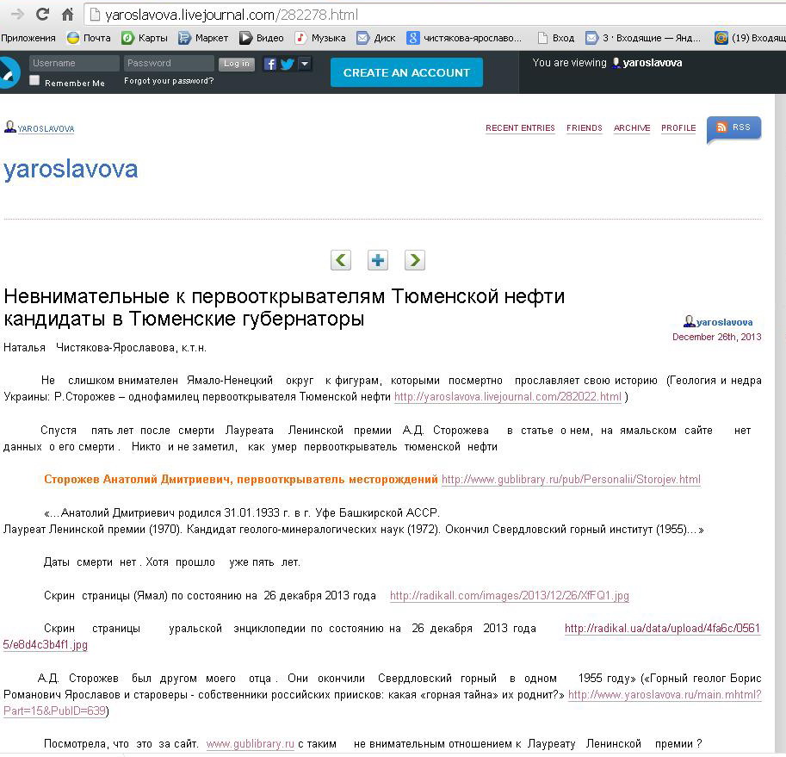Screen dimensions: 786x757
Task: Open the Приложения apps bookmark
Action: (x=28, y=38)
